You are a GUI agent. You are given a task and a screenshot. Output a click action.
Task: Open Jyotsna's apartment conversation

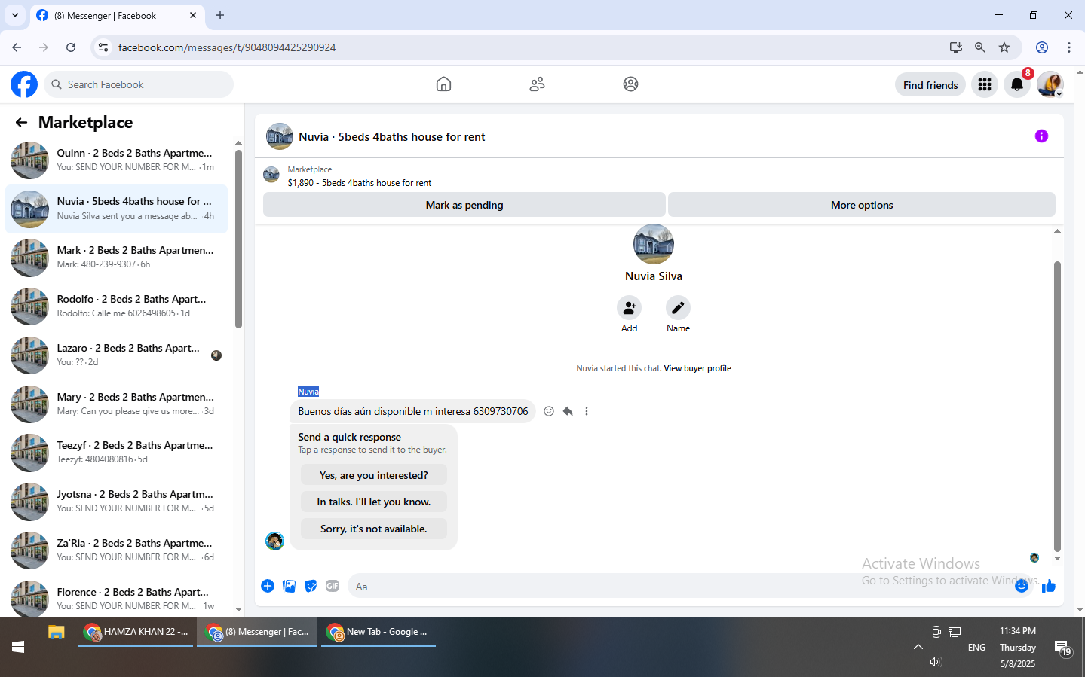pyautogui.click(x=117, y=502)
